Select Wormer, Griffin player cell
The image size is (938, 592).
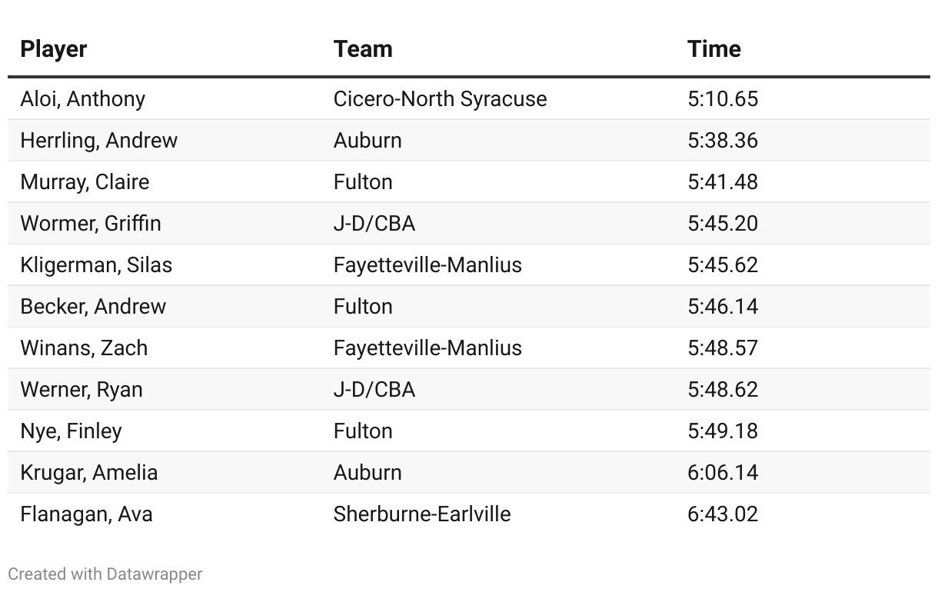[91, 224]
